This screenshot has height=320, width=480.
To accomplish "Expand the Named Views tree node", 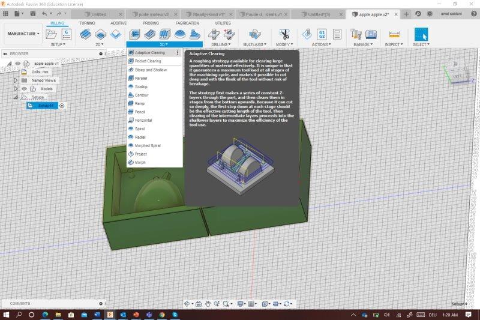I will [16, 80].
